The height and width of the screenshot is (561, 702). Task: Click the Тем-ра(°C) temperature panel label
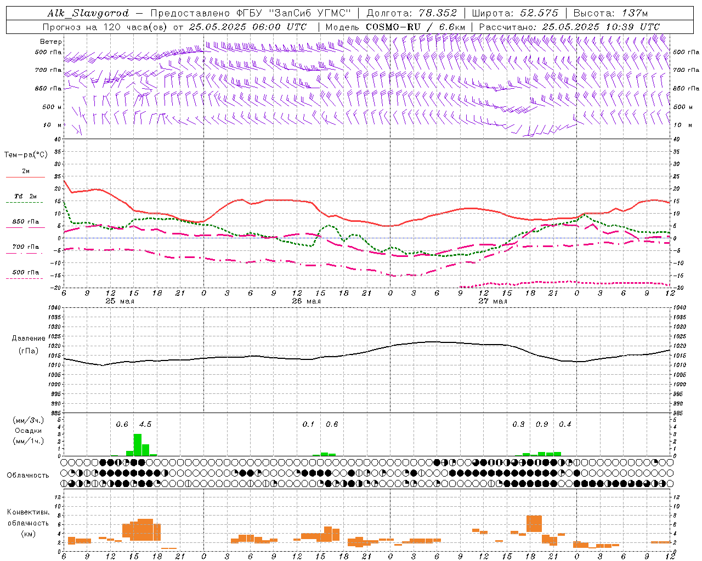coord(26,155)
